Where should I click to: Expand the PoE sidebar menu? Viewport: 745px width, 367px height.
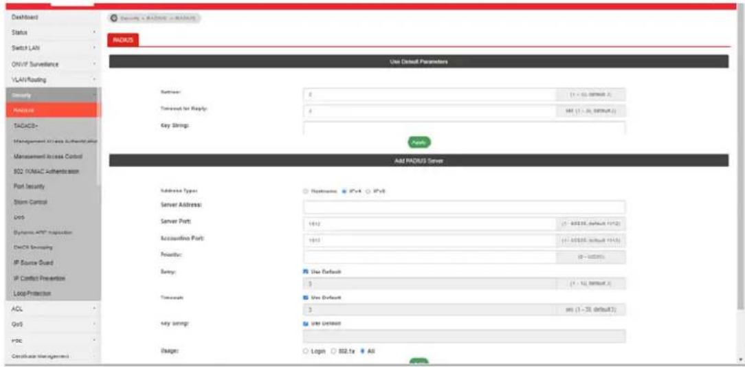coord(53,340)
